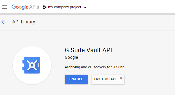
Task: Enable the G Suite Vault API
Action: (x=76, y=79)
